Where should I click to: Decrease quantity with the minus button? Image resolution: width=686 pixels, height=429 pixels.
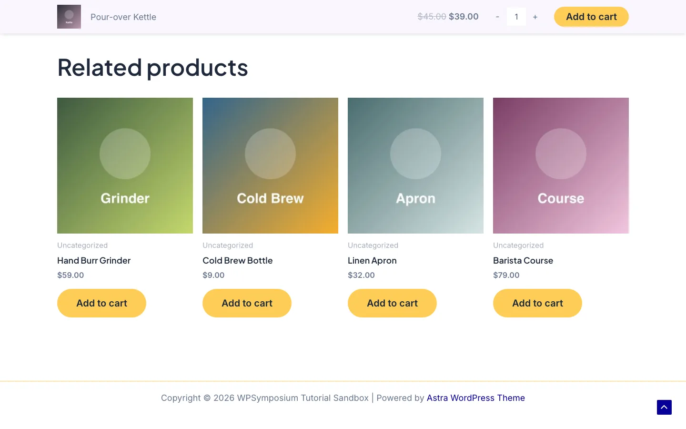point(497,17)
